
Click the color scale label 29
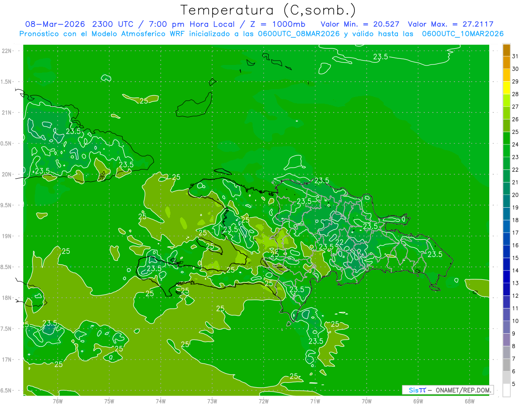(515, 81)
